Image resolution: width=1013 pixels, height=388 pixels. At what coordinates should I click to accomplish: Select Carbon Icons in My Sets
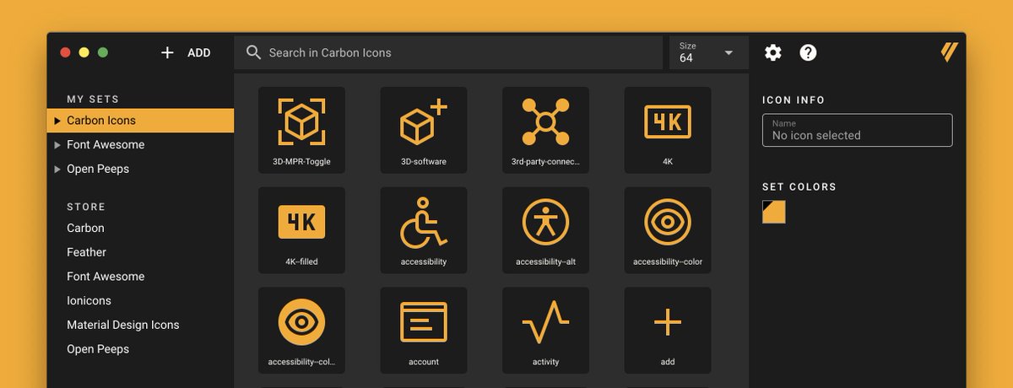[x=140, y=121]
